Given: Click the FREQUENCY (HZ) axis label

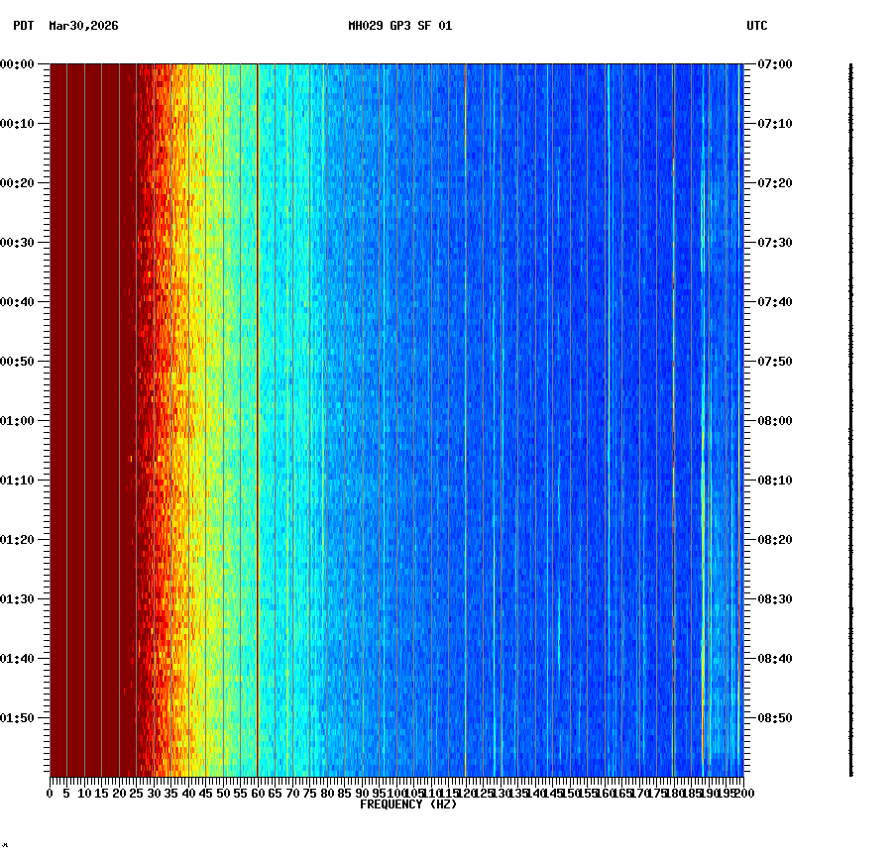Looking at the screenshot, I should pyautogui.click(x=408, y=804).
